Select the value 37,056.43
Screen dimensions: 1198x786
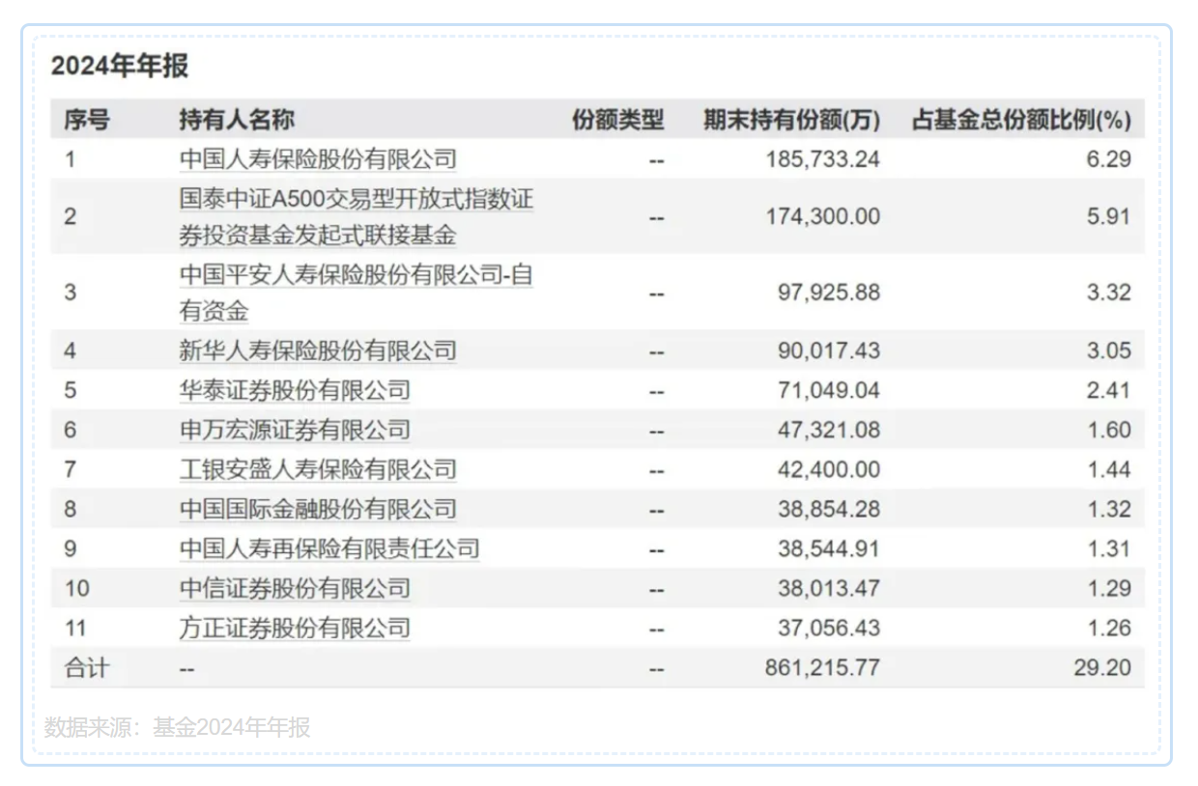click(829, 628)
